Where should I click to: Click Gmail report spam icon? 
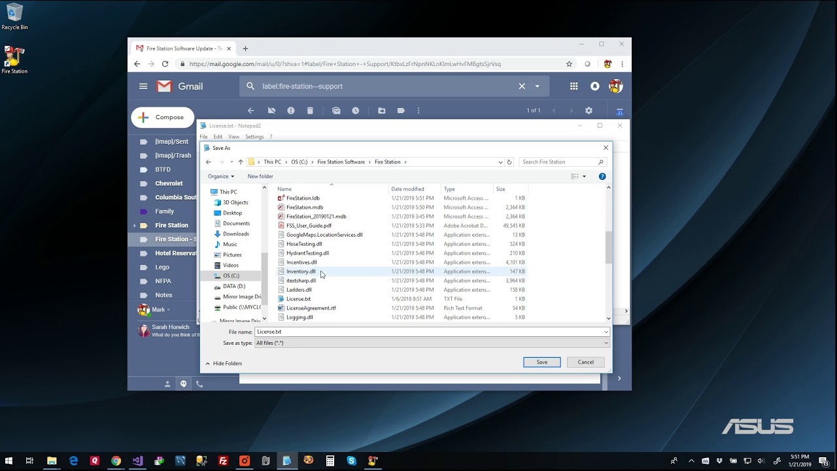[x=290, y=111]
